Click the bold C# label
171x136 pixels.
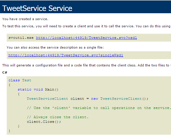[5, 72]
